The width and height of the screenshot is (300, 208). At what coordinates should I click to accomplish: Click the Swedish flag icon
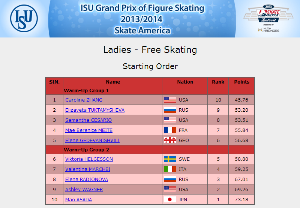[x=170, y=159]
